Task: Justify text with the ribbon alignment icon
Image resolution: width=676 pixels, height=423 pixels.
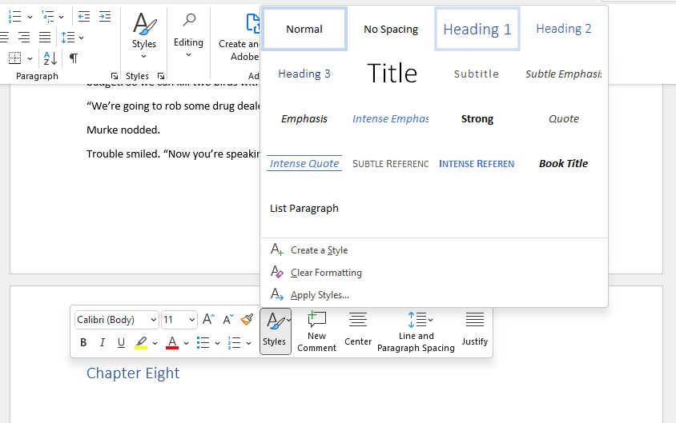Action: (45, 38)
